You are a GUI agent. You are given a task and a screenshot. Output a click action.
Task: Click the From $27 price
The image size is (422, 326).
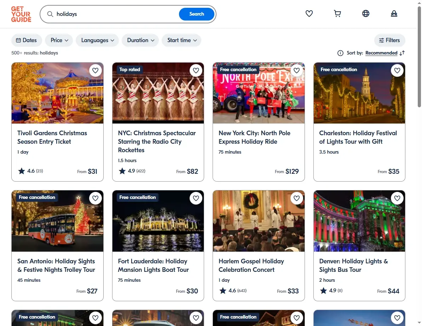click(x=87, y=291)
